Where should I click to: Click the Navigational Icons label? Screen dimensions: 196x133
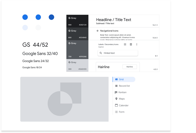coord(109,31)
